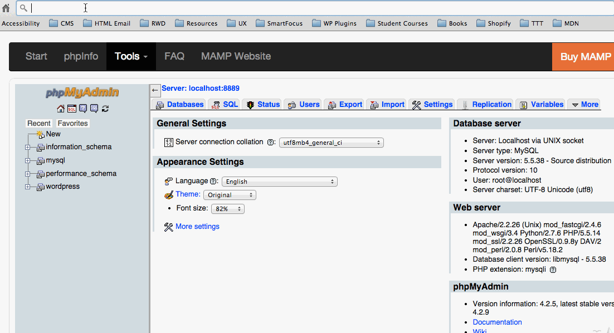Click mysqli PHP extension help icon

(x=553, y=270)
